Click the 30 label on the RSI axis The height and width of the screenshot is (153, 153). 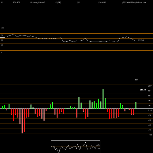coord(2,45)
